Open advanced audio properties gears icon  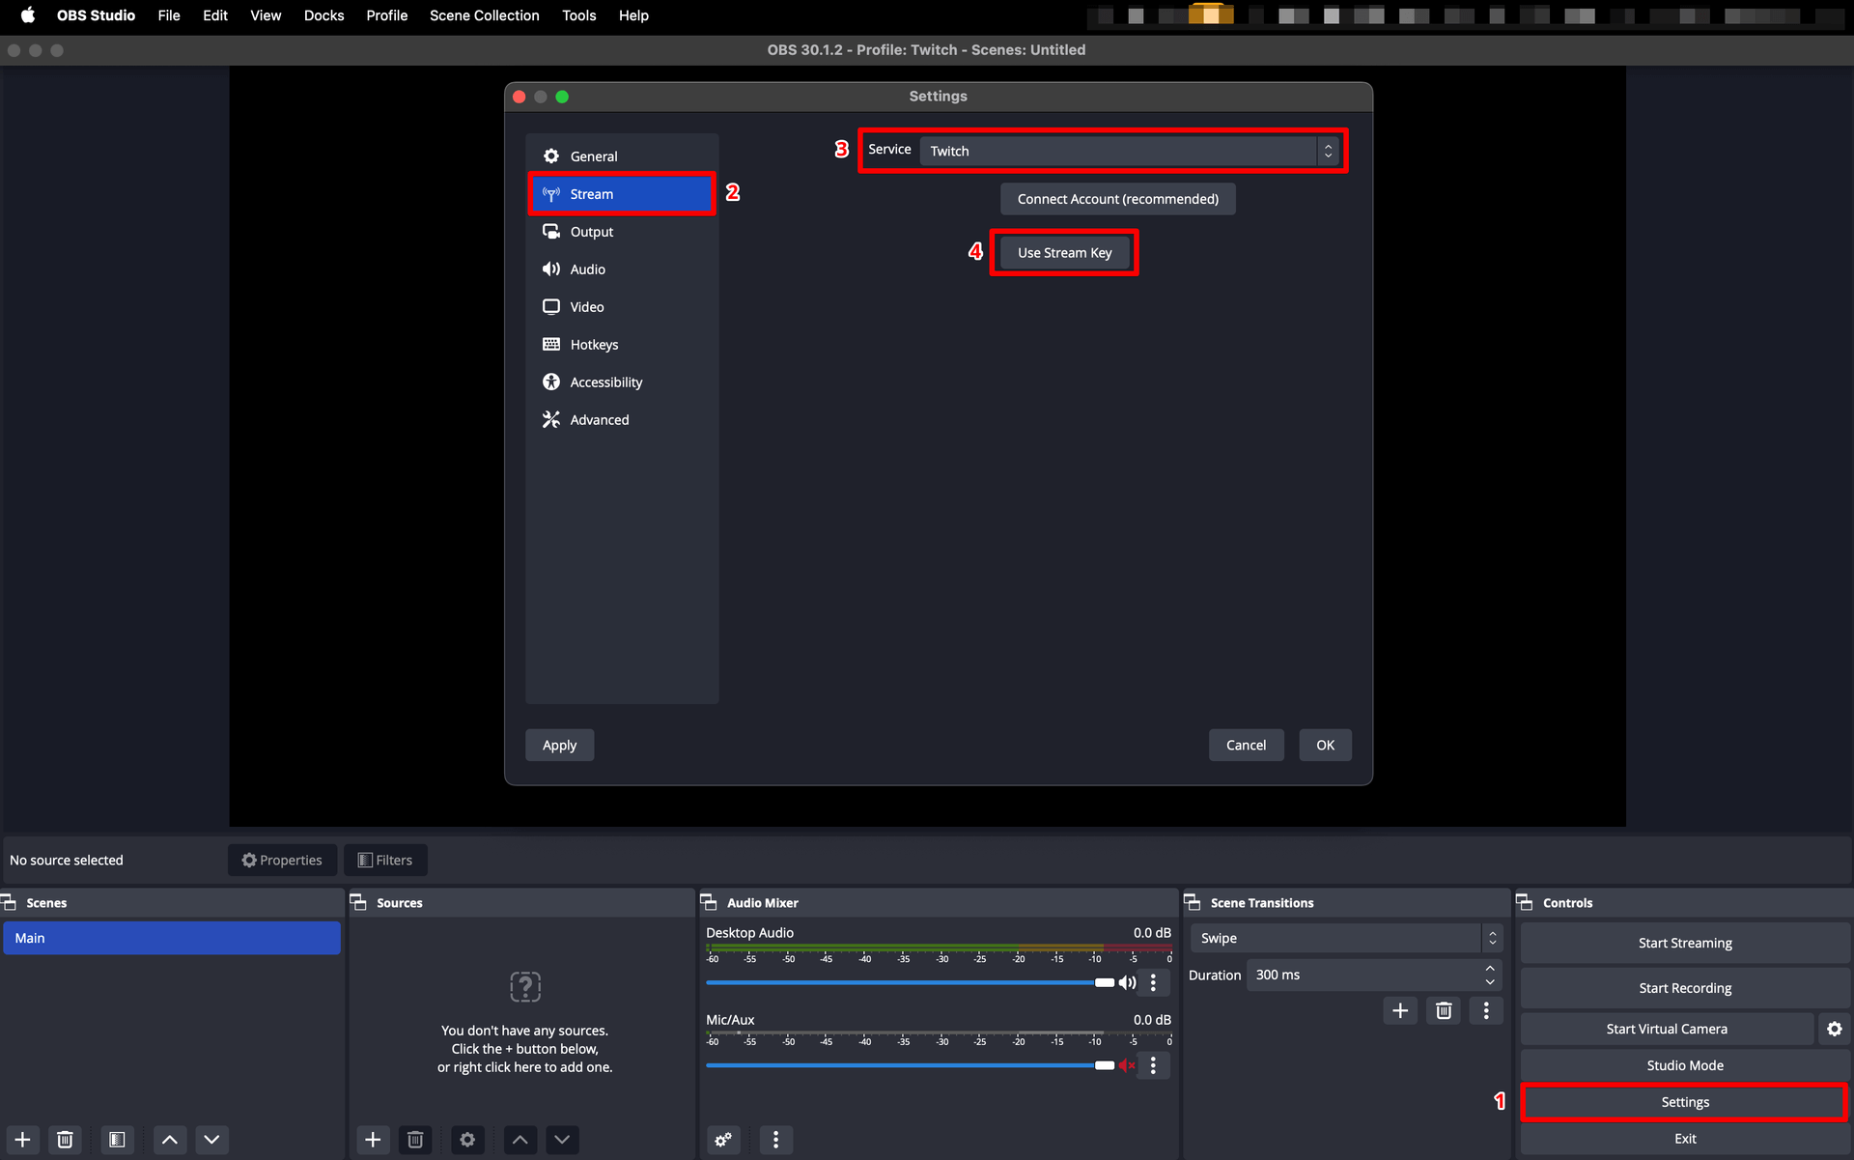pyautogui.click(x=723, y=1140)
